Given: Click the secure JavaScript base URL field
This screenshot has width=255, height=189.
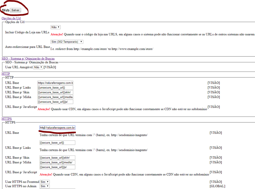Looking at the screenshot, I should (x=57, y=167).
